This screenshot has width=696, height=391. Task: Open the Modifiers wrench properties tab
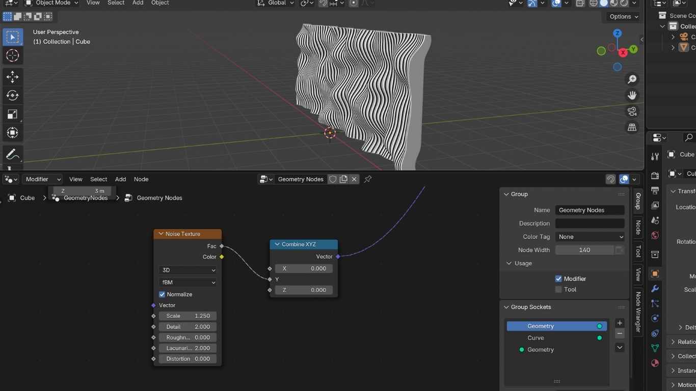(655, 289)
